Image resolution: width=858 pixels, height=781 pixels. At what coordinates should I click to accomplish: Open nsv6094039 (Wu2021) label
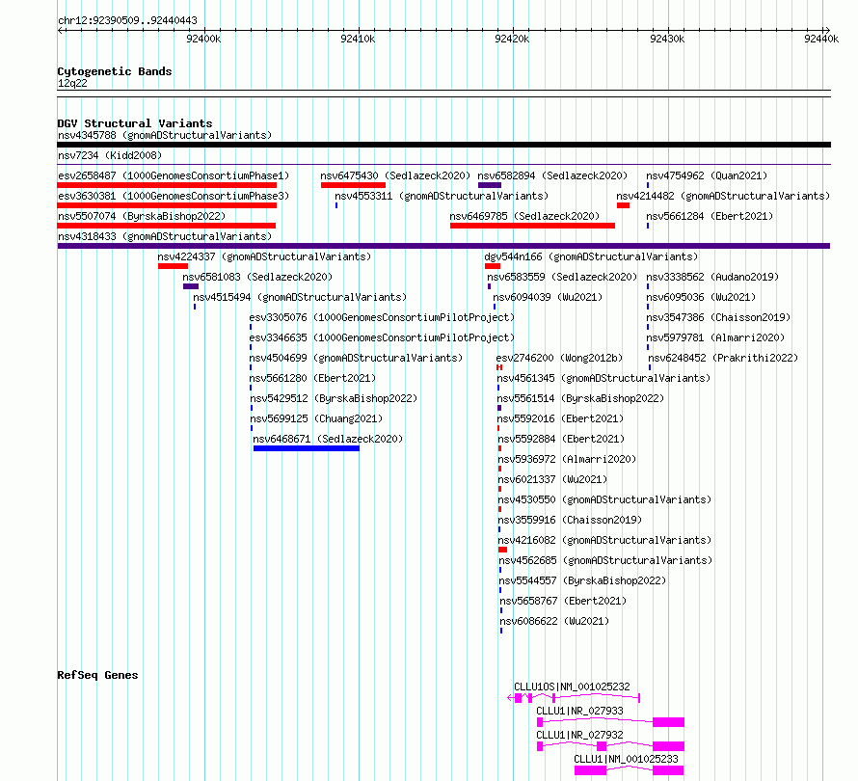click(x=548, y=297)
